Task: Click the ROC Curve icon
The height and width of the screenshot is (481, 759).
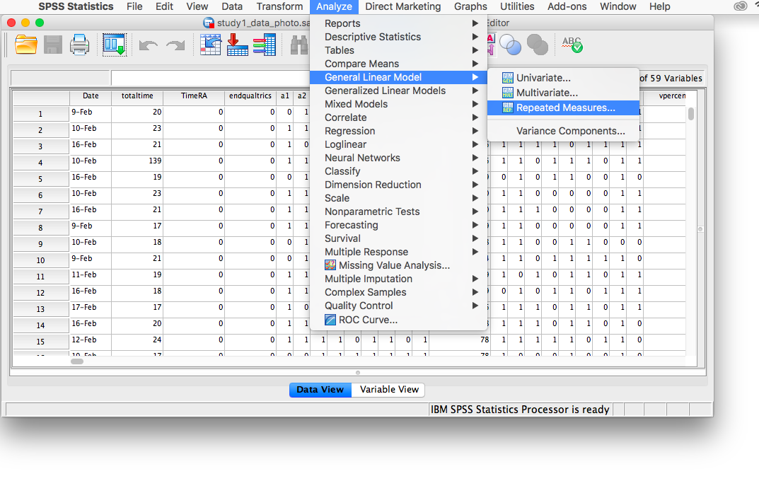Action: click(330, 320)
